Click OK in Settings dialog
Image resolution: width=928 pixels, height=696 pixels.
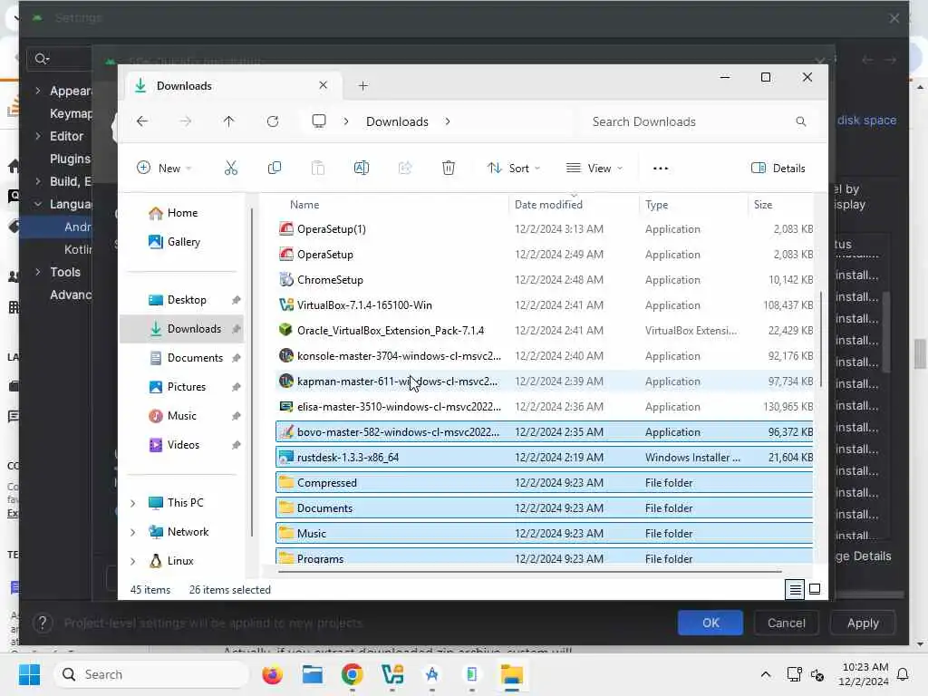pos(710,623)
